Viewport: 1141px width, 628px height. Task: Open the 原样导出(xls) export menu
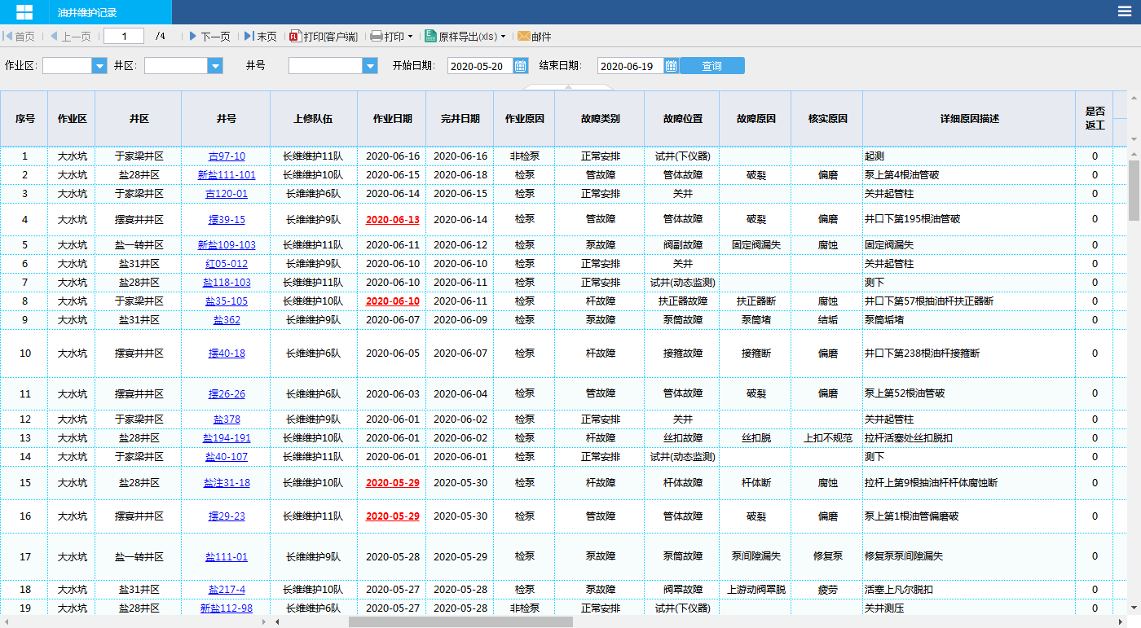[x=503, y=37]
